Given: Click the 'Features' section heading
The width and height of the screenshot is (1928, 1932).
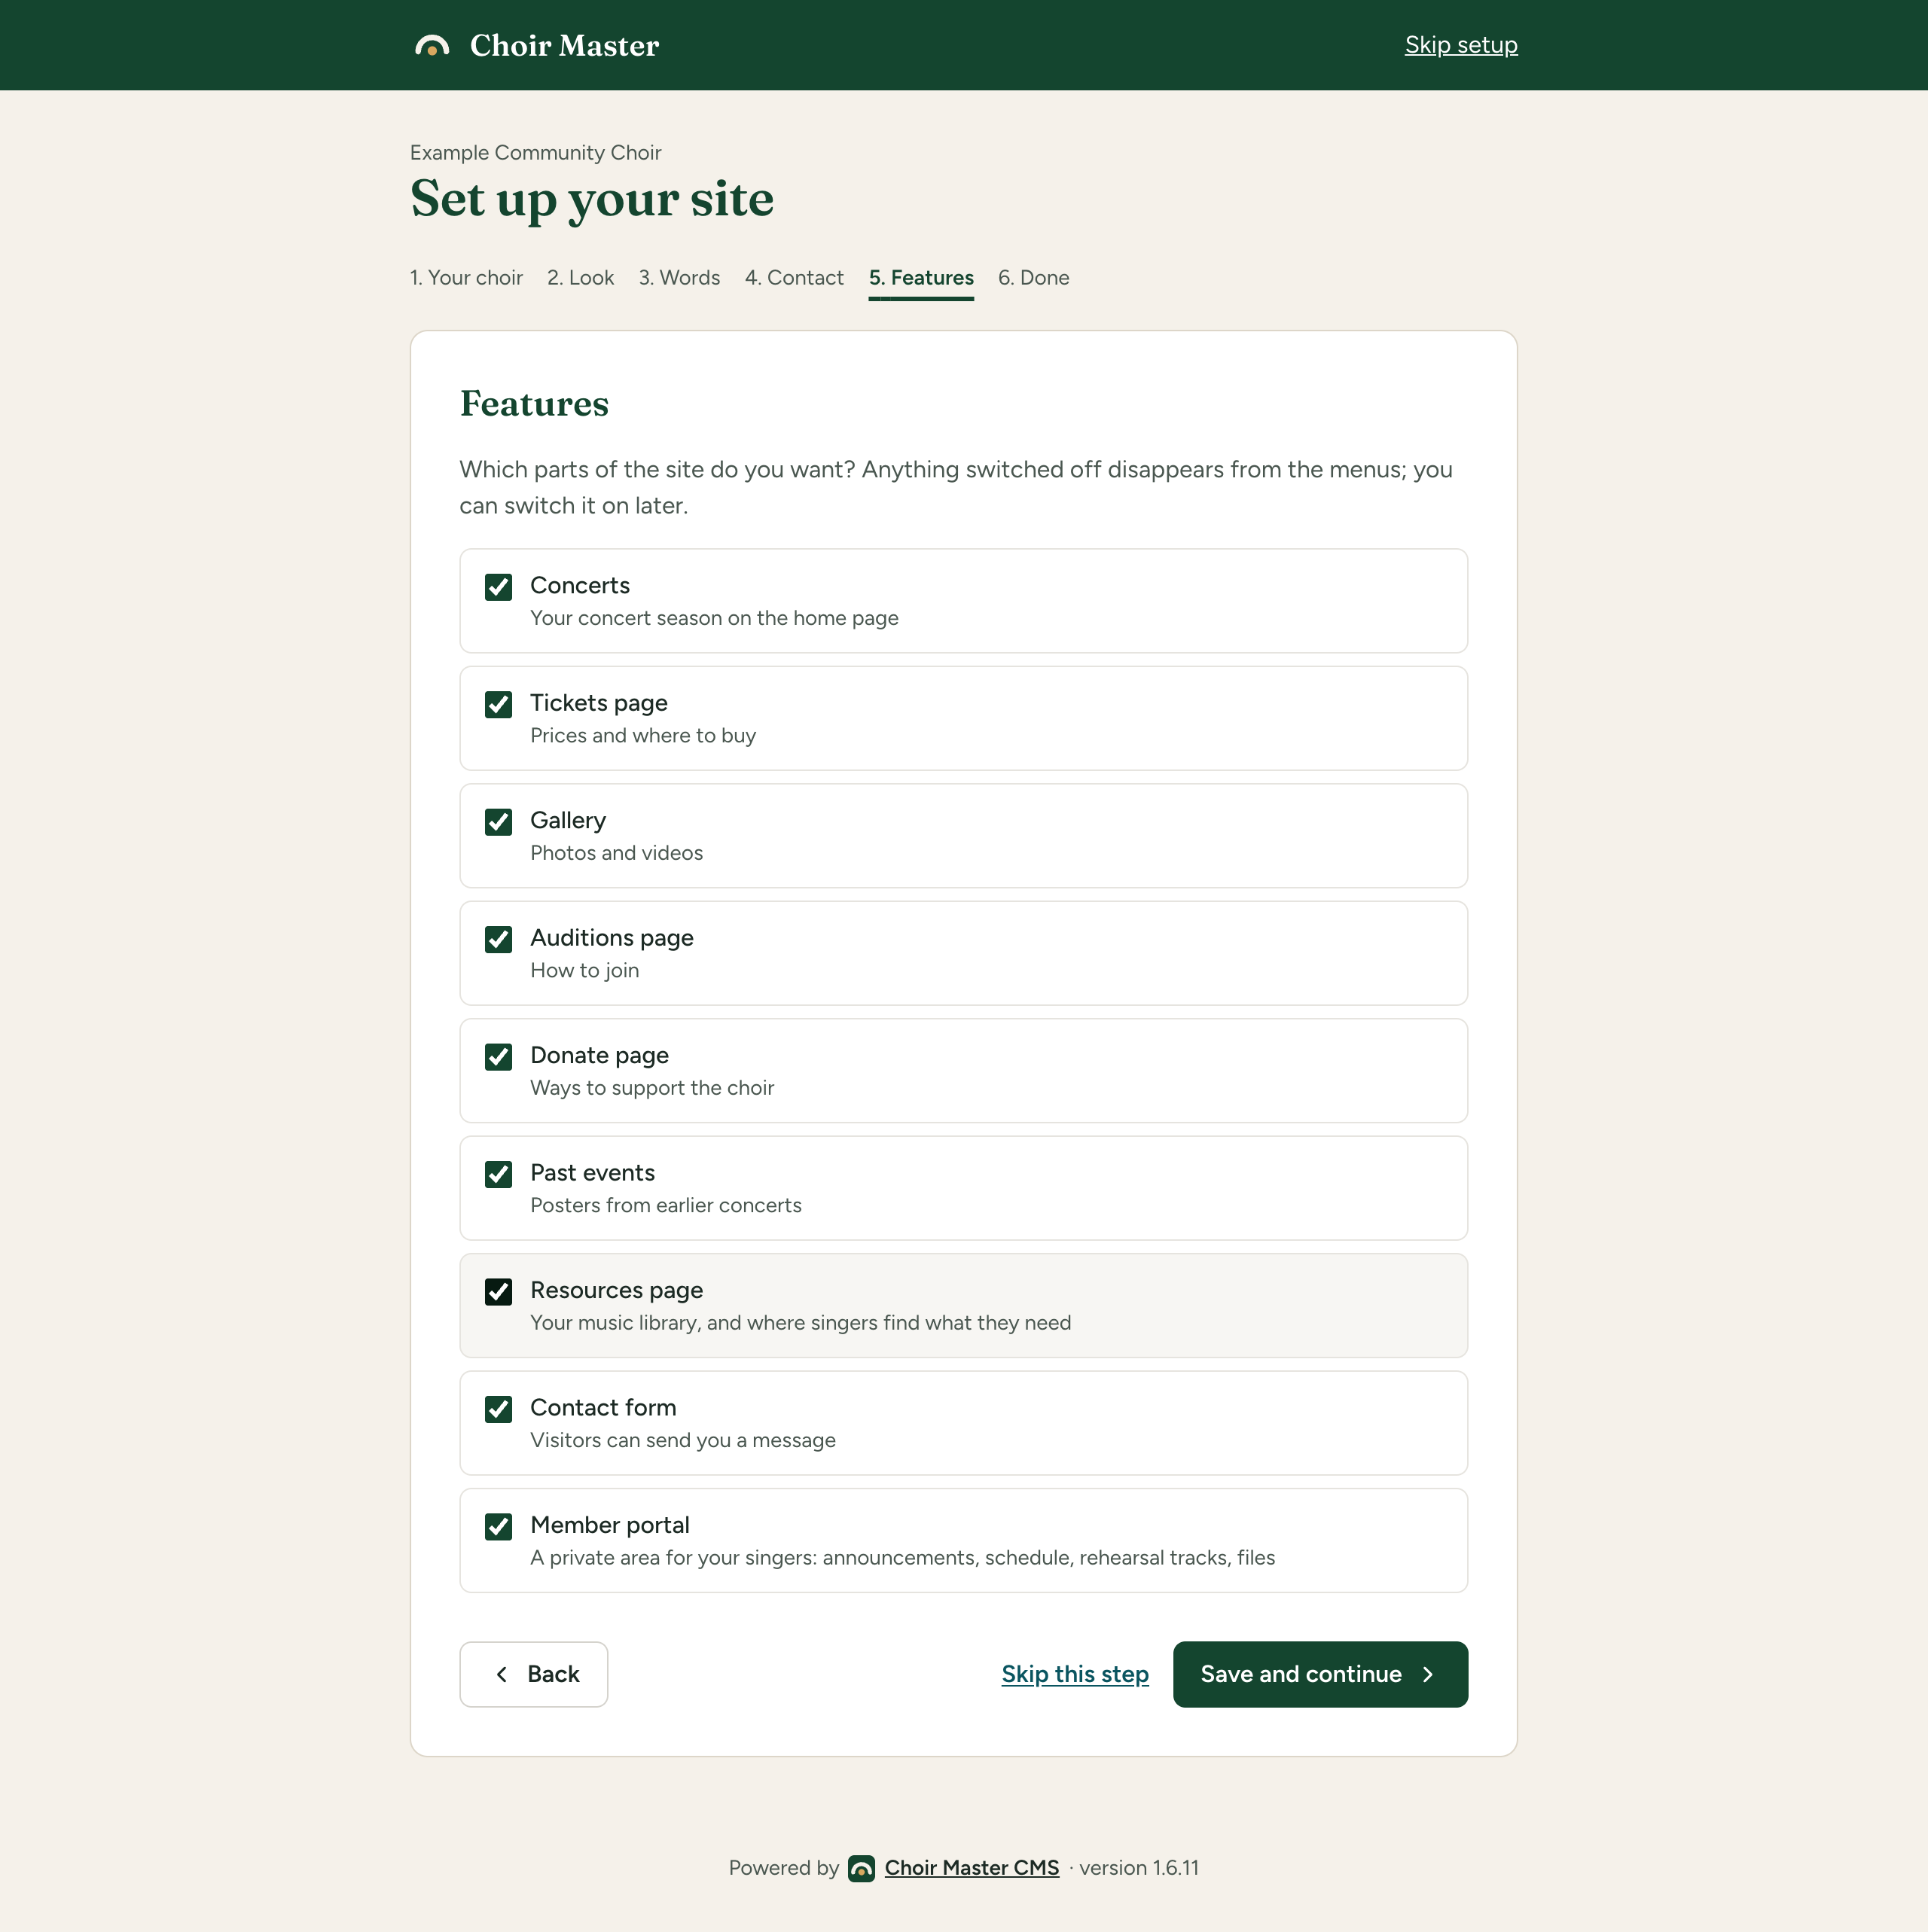Looking at the screenshot, I should pos(534,404).
